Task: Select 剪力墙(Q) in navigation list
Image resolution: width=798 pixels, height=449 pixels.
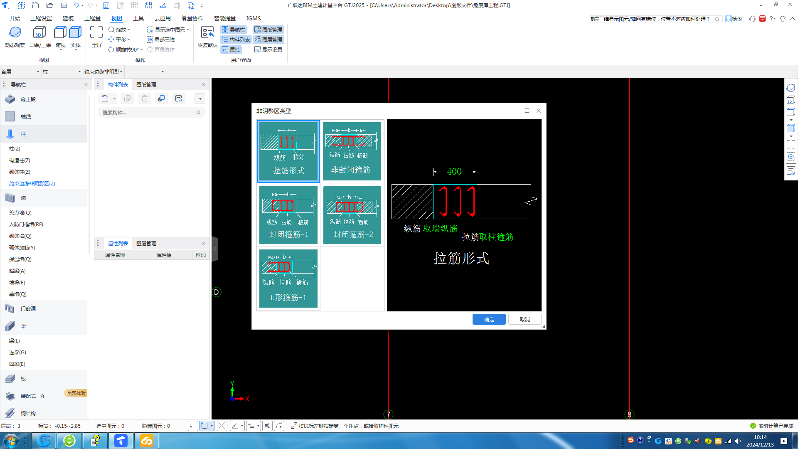Action: [x=20, y=212]
